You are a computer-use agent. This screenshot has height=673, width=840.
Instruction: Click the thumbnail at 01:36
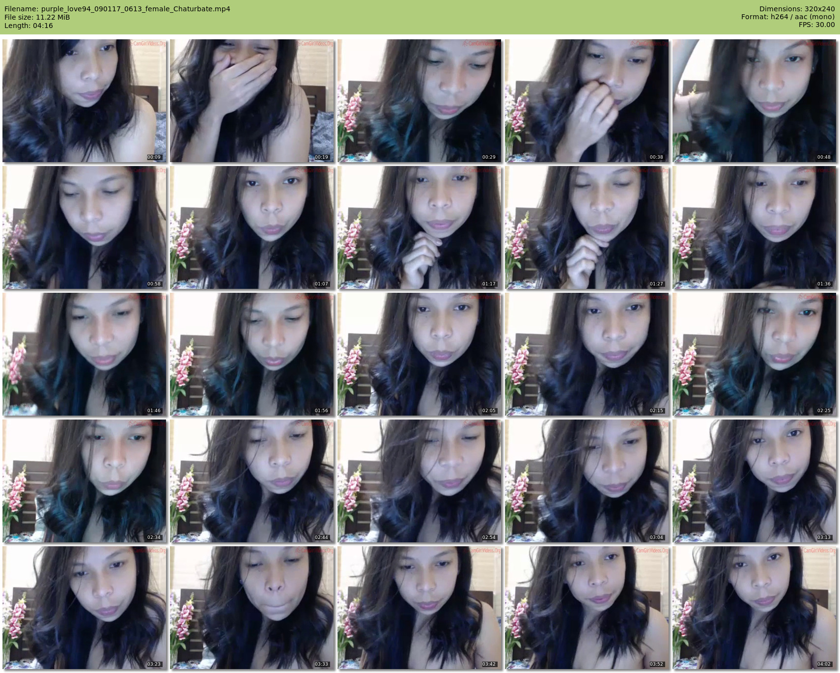[755, 227]
